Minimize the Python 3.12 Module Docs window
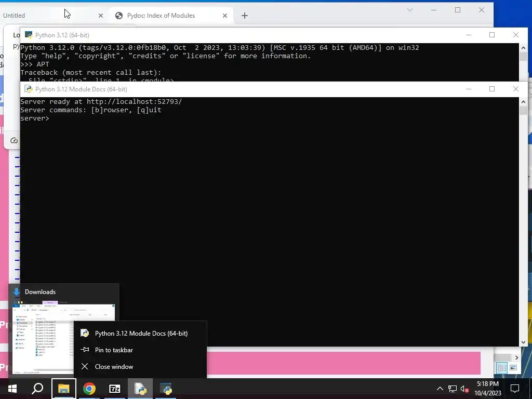This screenshot has width=532, height=399. coord(469,89)
